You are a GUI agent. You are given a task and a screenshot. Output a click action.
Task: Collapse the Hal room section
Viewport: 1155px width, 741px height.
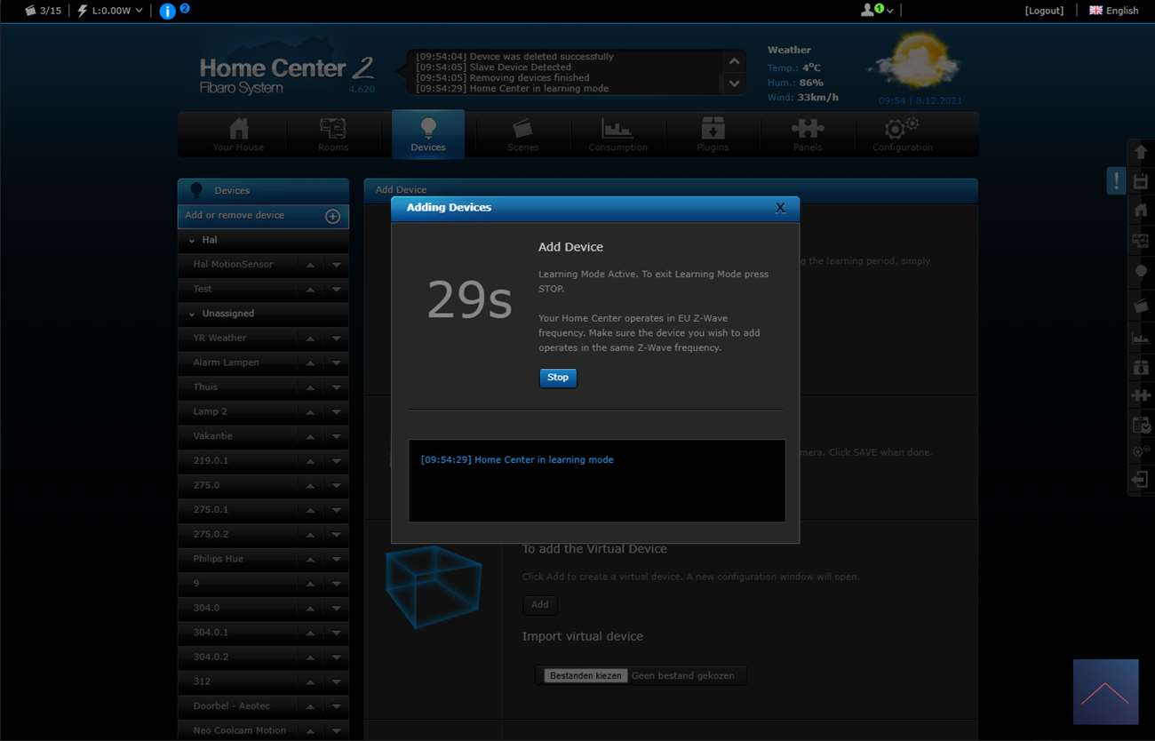[x=192, y=241]
